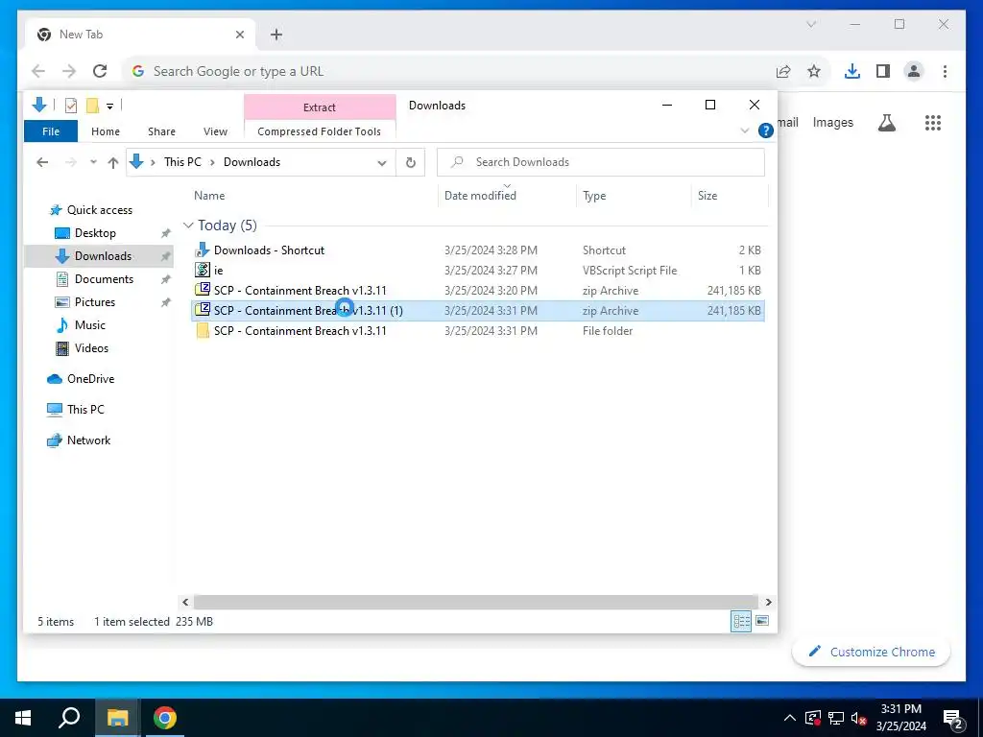
Task: Select the ie VBScript file
Action: point(477,270)
